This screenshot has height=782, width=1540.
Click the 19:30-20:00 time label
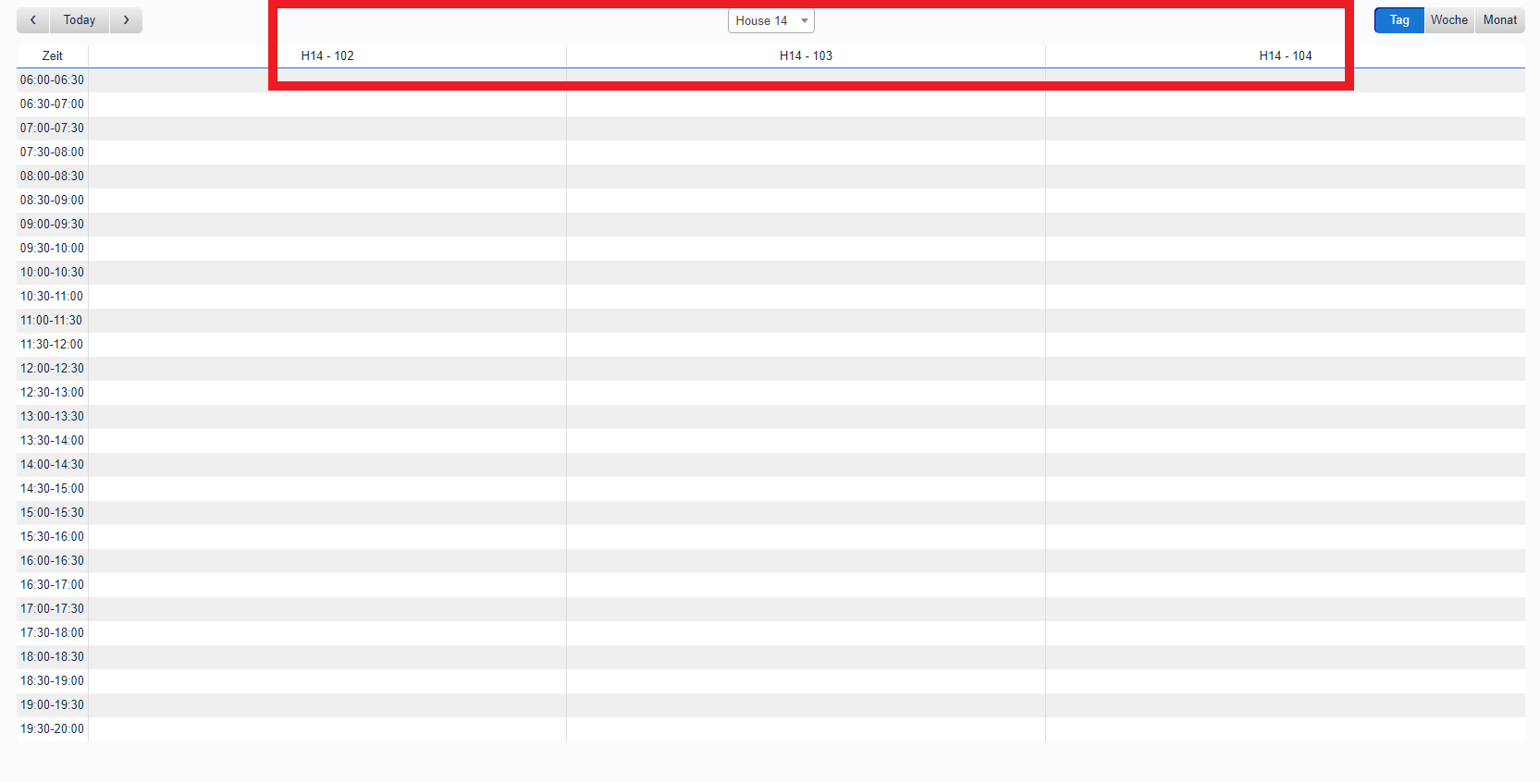(52, 729)
